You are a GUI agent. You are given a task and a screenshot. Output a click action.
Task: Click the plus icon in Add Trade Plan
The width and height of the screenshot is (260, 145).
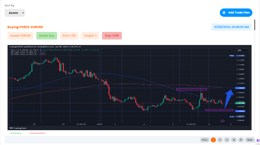[224, 13]
